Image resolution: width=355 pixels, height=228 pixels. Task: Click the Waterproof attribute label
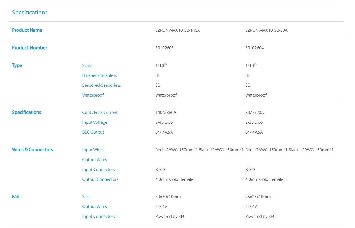(x=93, y=95)
